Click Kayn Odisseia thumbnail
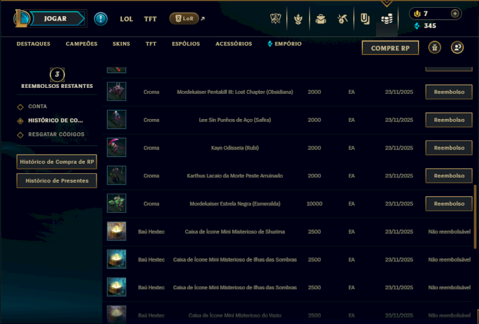Image resolution: width=479 pixels, height=324 pixels. pos(116,148)
